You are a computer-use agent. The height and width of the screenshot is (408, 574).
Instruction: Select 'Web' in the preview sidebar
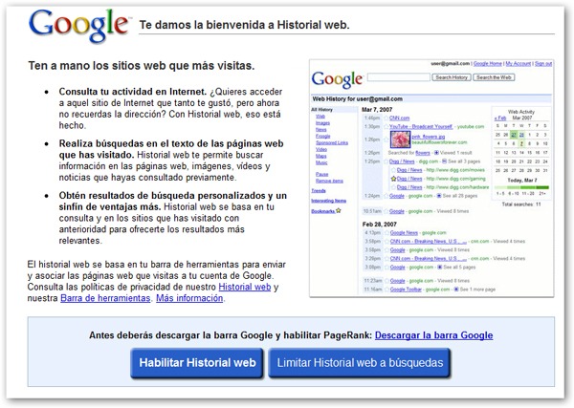click(x=320, y=117)
